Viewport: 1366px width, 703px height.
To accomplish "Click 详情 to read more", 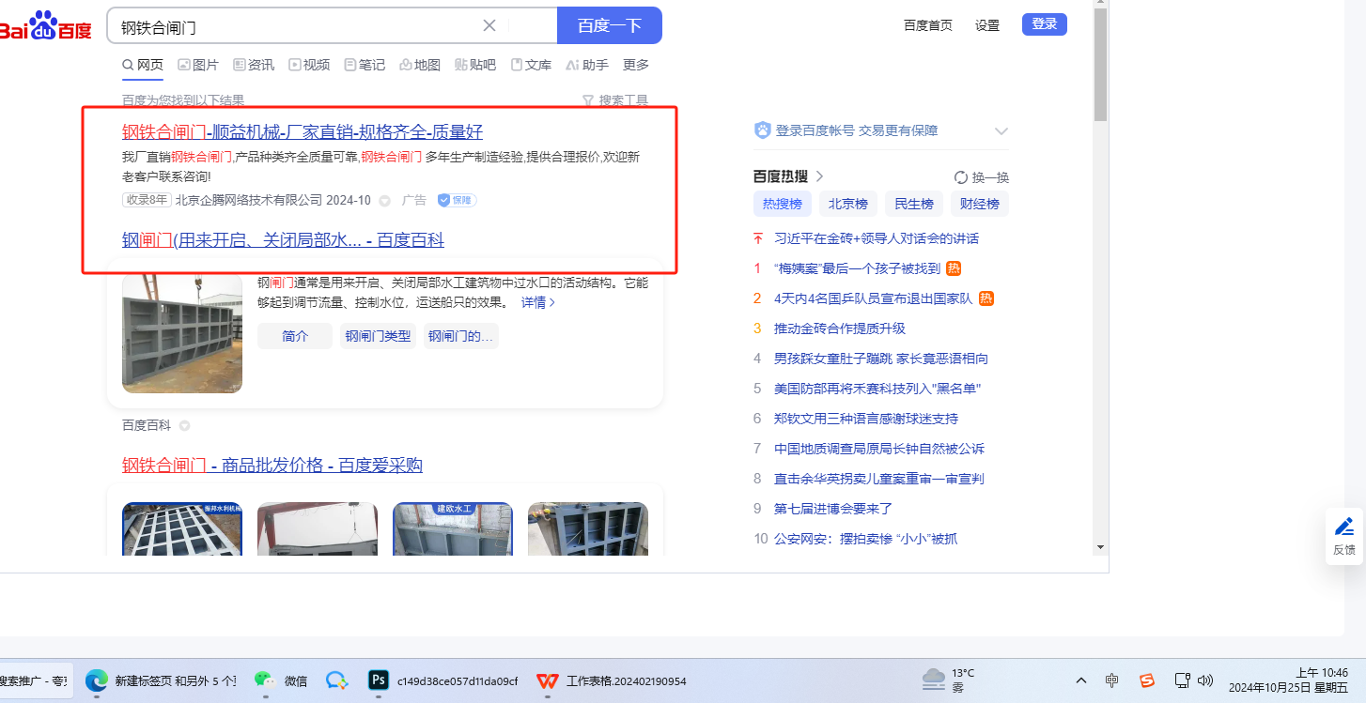I will (x=538, y=302).
